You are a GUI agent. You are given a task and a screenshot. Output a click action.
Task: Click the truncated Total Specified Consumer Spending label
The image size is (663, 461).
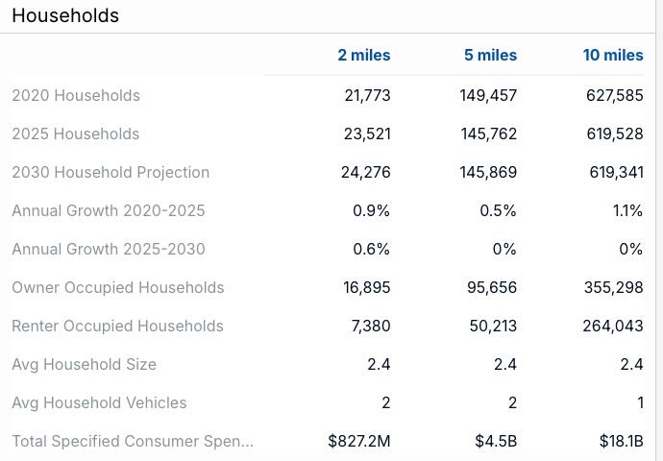(x=133, y=442)
